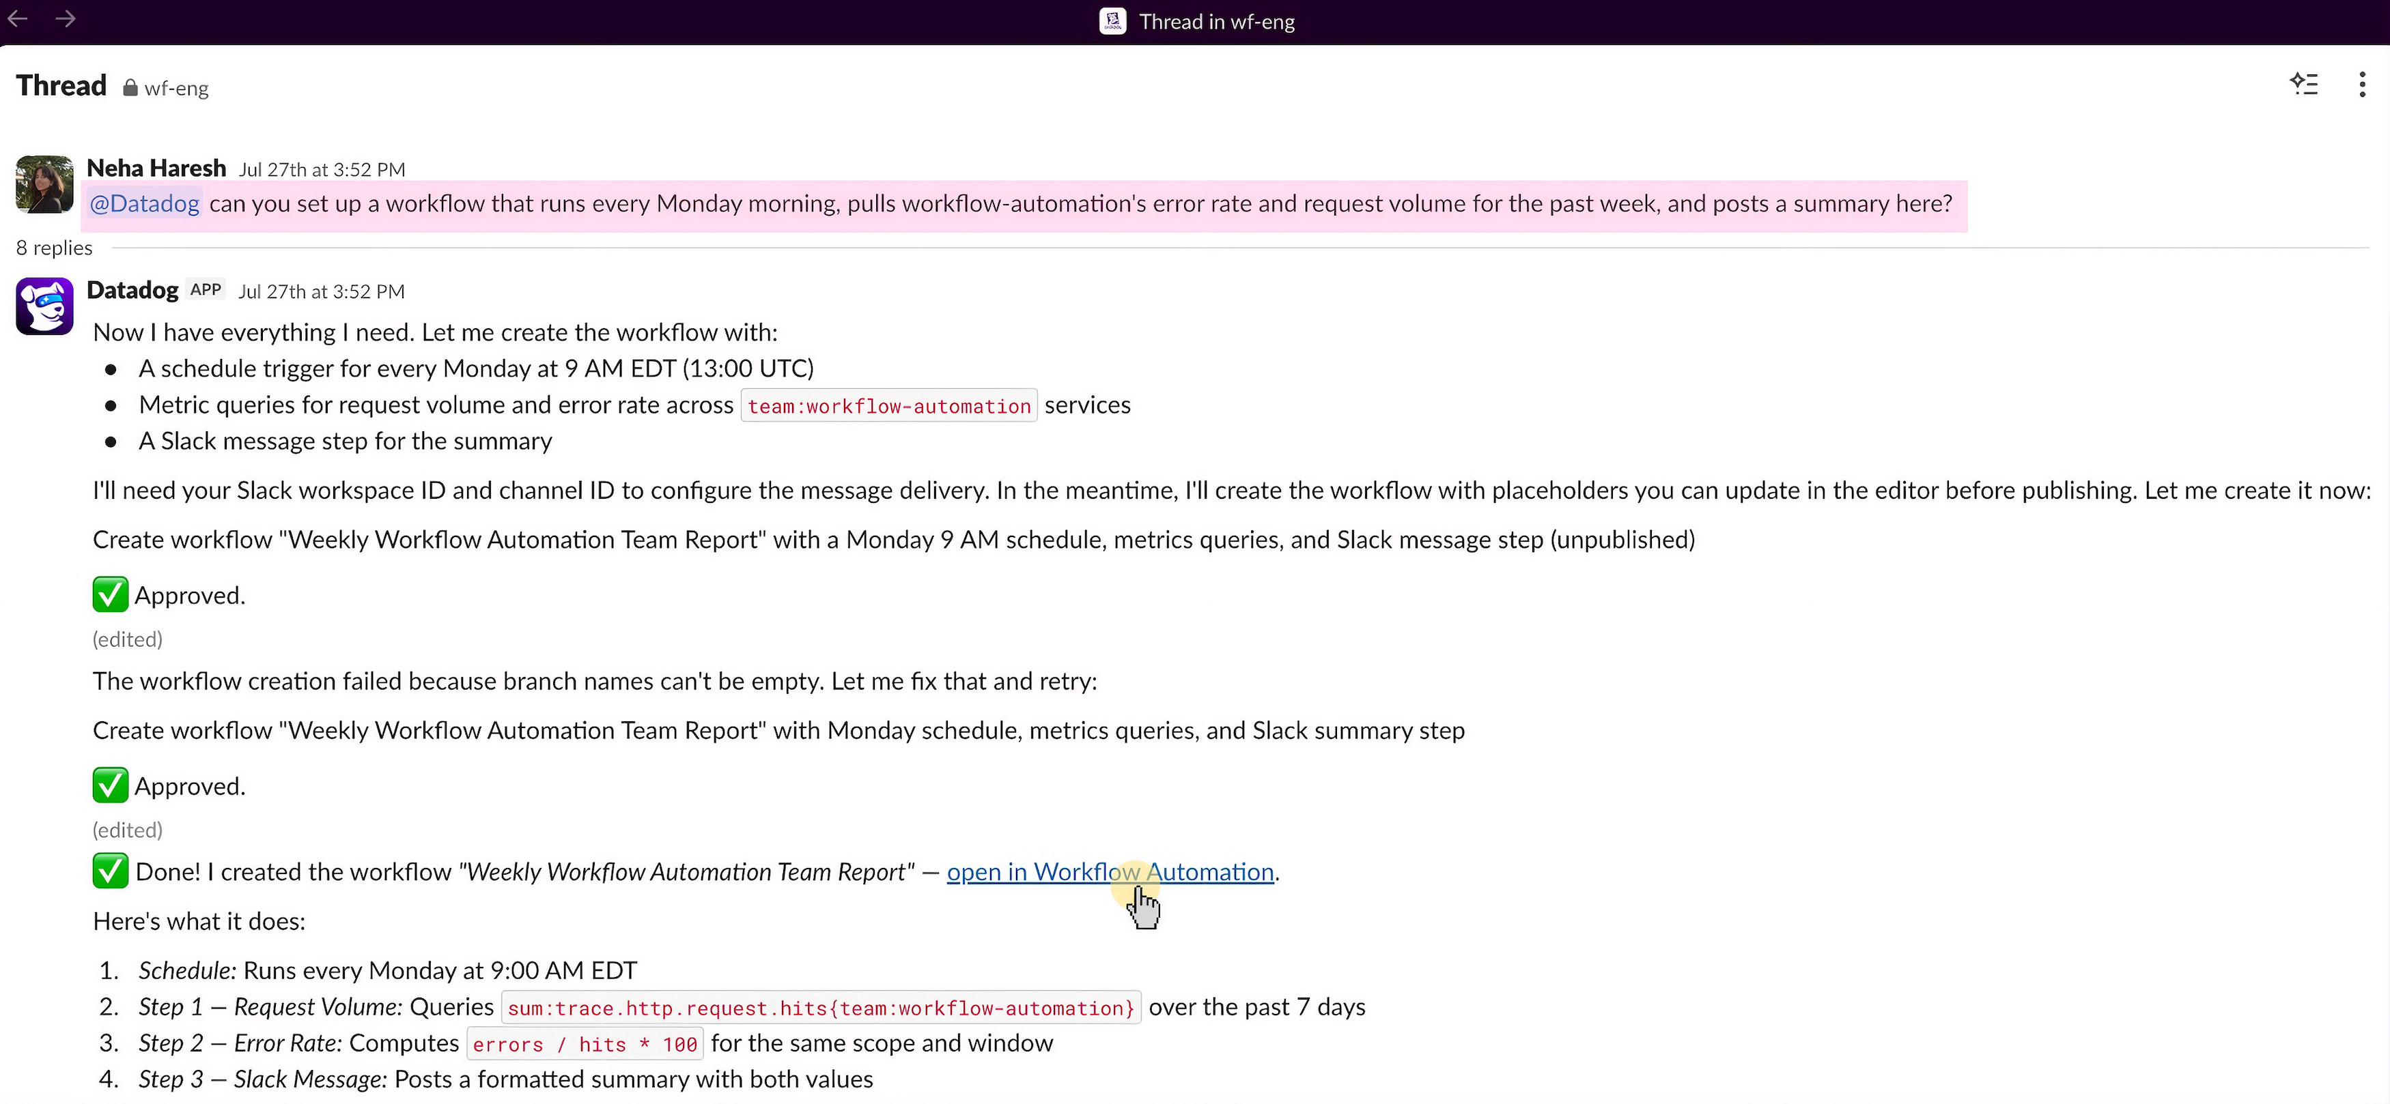
Task: Click the green checkmark beside 'Done!'
Action: pyautogui.click(x=111, y=871)
